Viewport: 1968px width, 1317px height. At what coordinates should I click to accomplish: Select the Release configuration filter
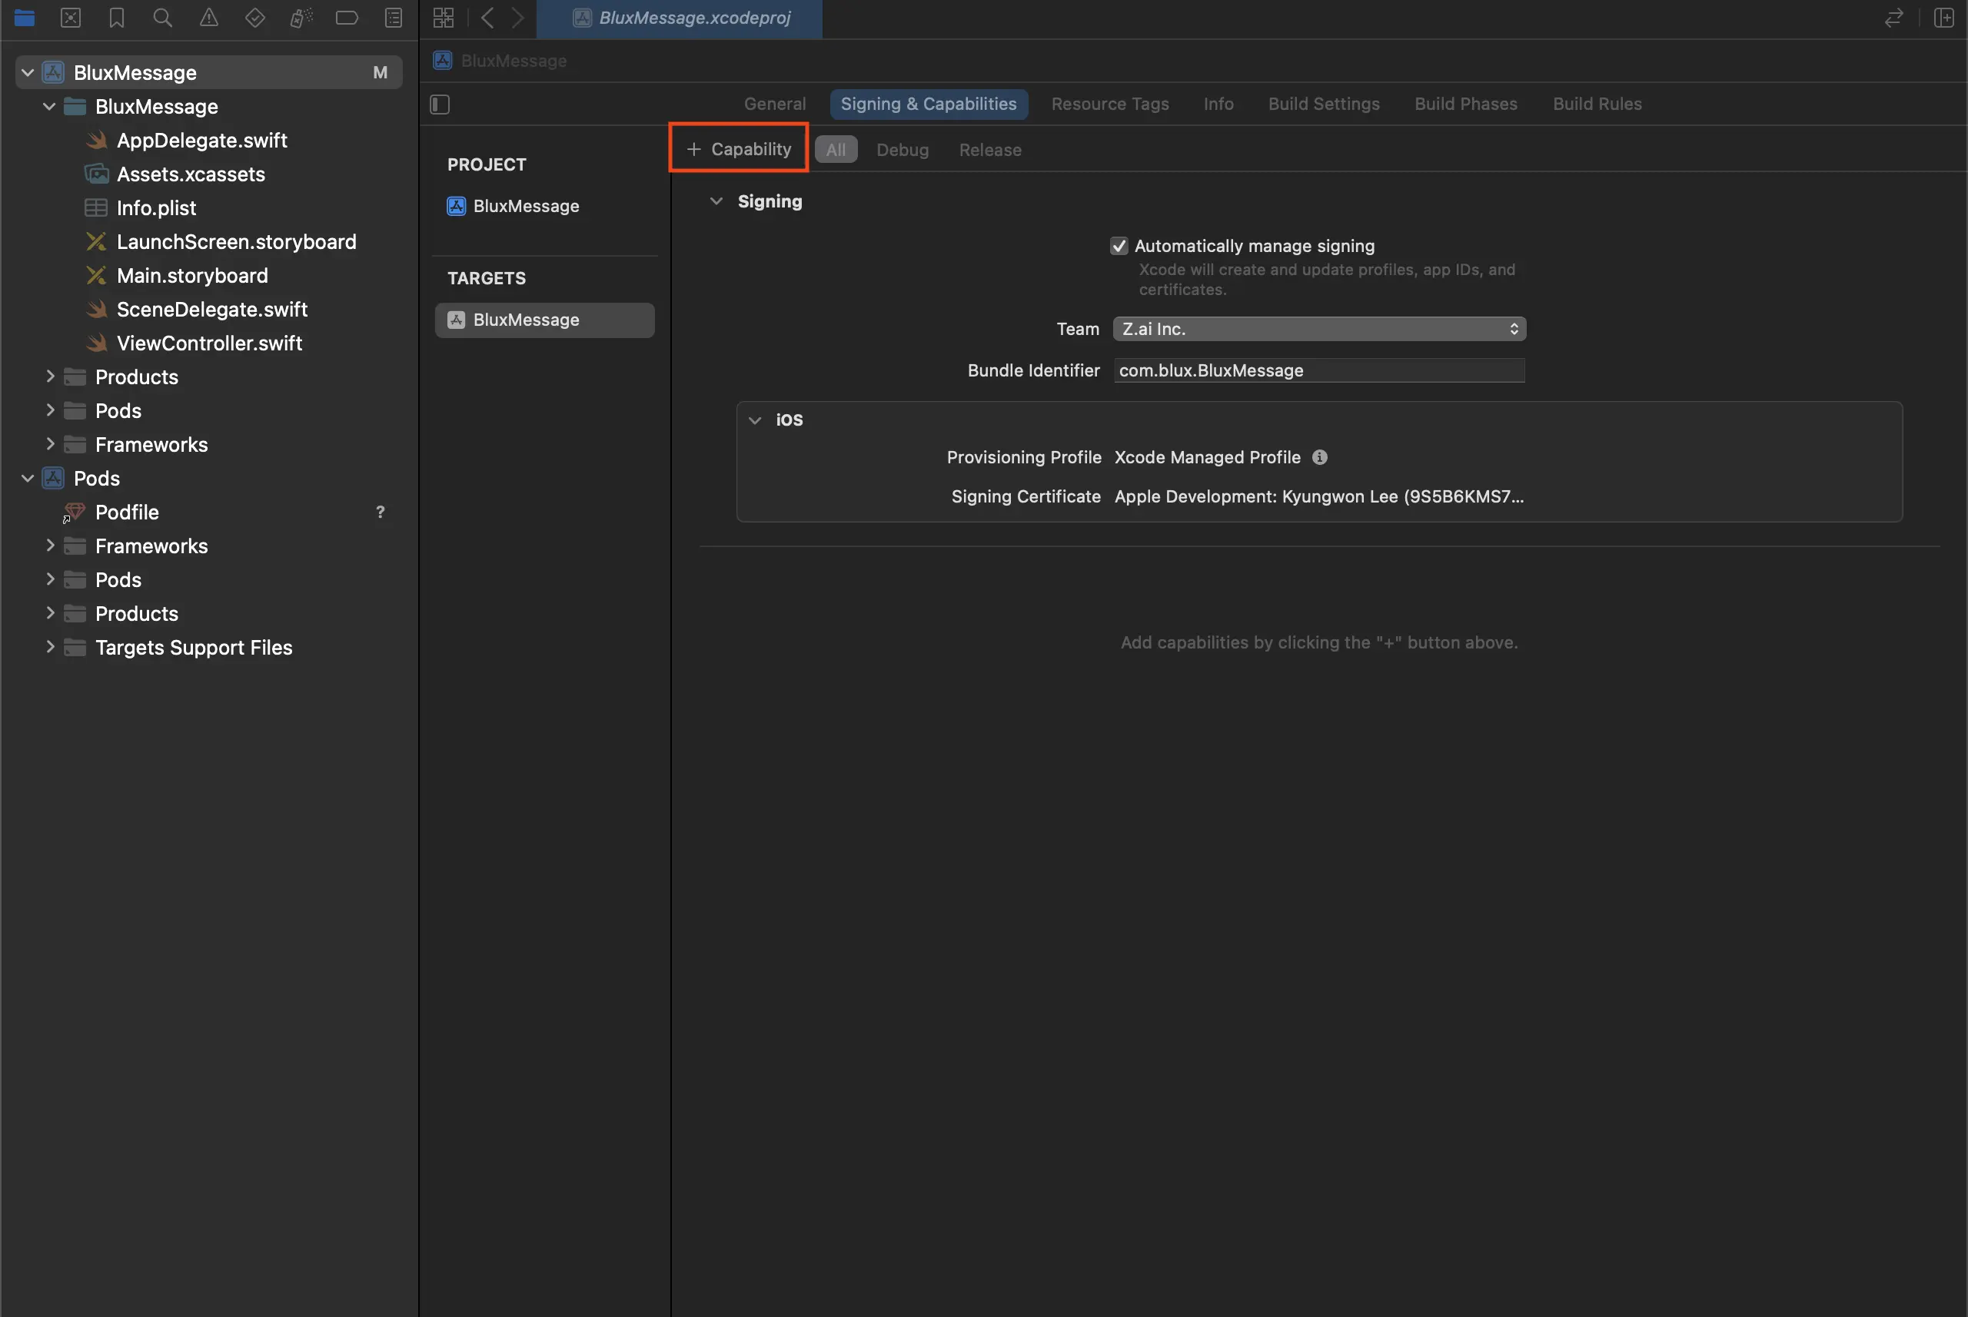[x=990, y=150]
